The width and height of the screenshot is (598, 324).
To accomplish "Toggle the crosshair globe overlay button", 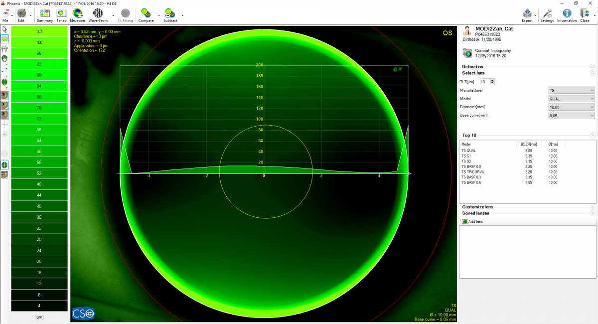I will [x=5, y=164].
